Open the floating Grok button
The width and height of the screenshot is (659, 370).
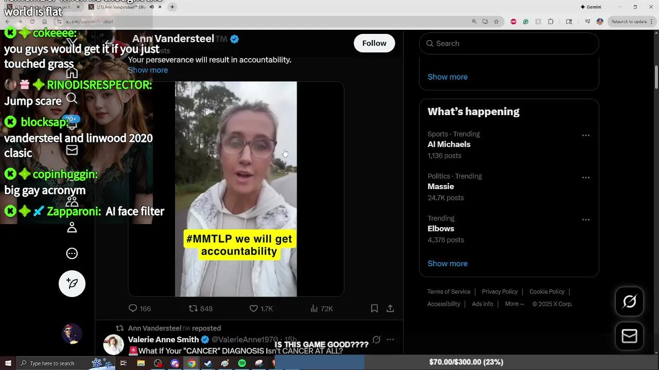click(630, 302)
